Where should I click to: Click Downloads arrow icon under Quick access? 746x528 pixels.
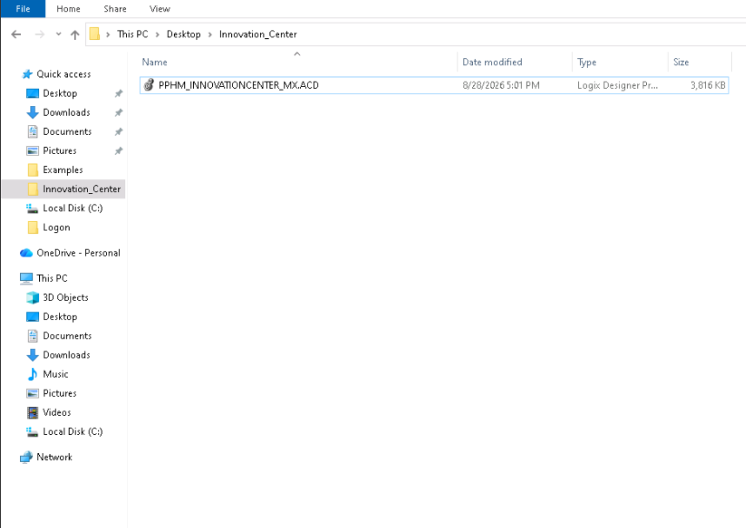coord(32,112)
